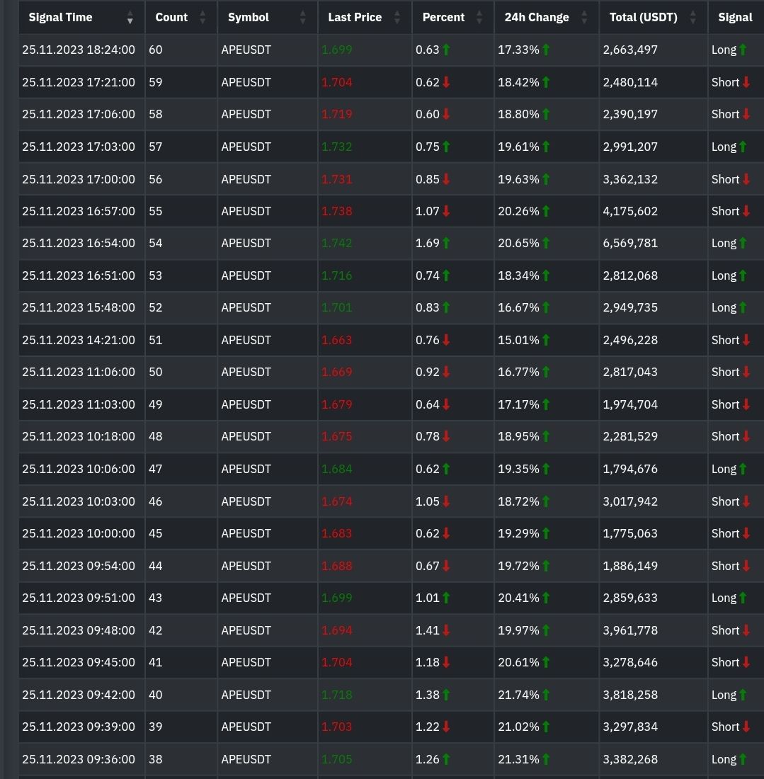Click the total value 3,961,778

[630, 630]
